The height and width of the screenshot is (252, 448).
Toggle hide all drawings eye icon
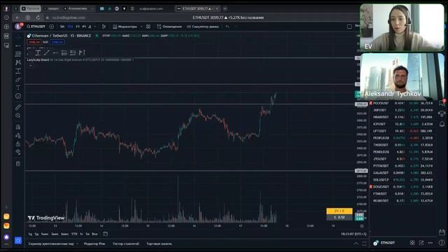[x=18, y=152]
